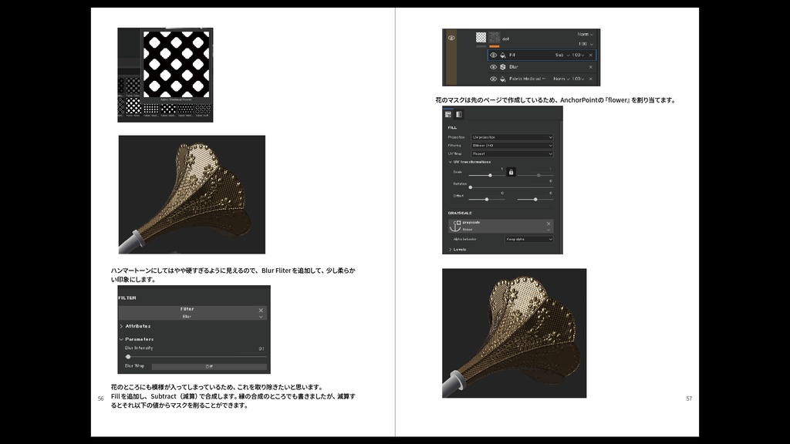The height and width of the screenshot is (444, 790).
Task: Expand the Levels section at the panel bottom
Action: pyautogui.click(x=458, y=250)
